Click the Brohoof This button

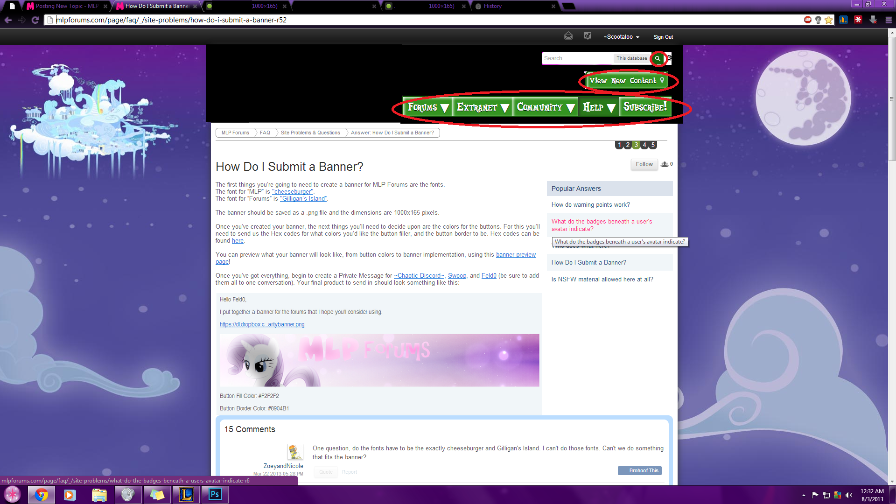click(x=640, y=470)
